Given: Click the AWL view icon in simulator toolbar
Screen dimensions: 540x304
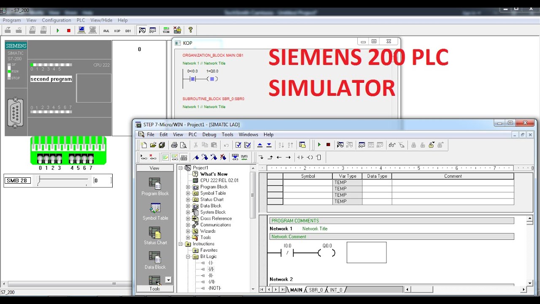Looking at the screenshot, I should (x=106, y=30).
